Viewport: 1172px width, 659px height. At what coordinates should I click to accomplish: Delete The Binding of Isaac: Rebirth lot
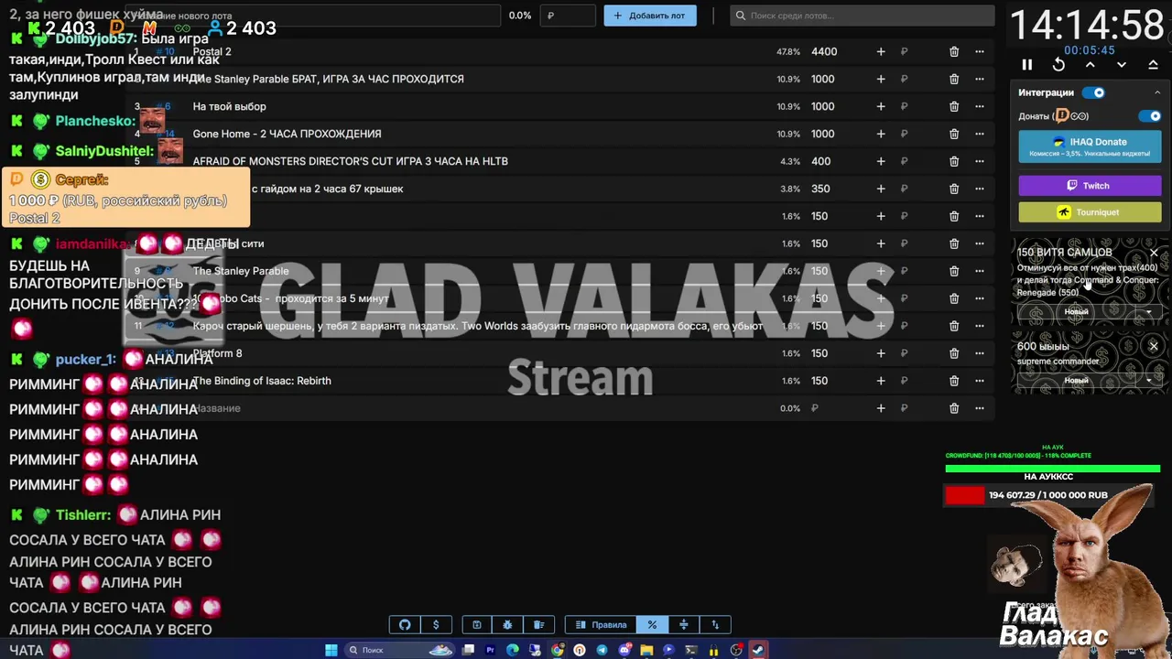pyautogui.click(x=954, y=381)
